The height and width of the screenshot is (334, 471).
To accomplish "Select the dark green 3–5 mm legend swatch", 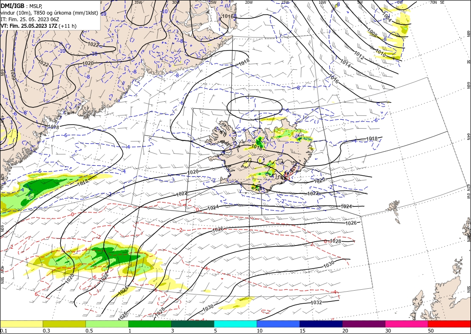I will (x=193, y=324).
